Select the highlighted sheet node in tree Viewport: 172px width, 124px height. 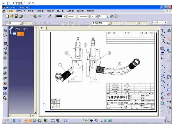21,34
